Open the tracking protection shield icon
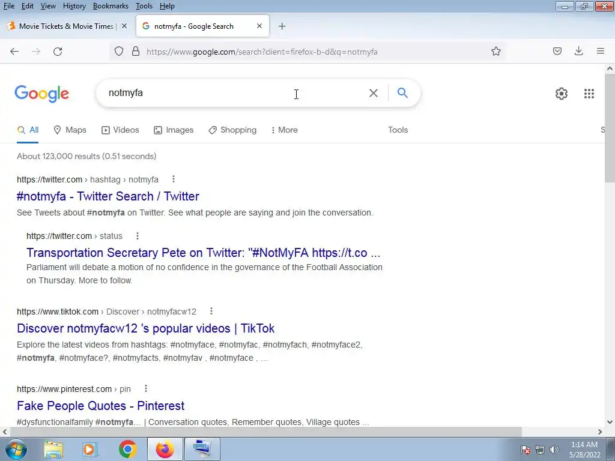Viewport: 615px width, 461px height. click(119, 52)
